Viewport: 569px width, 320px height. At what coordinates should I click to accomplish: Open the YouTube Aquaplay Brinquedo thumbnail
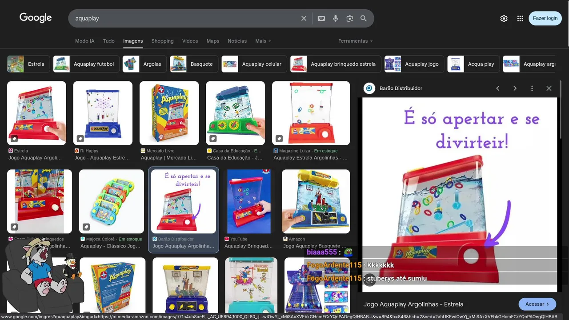point(249,201)
